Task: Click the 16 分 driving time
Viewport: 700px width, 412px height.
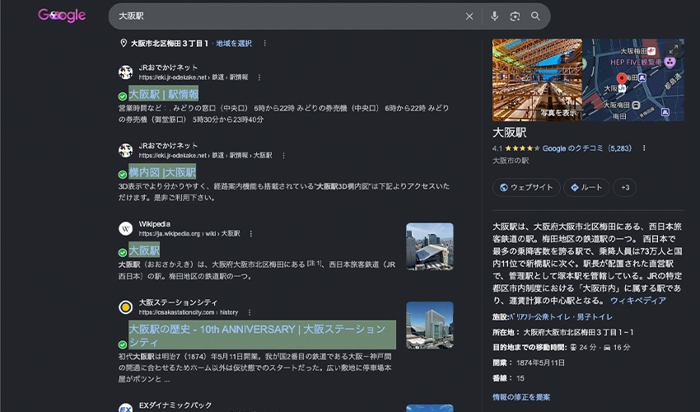Action: pos(622,347)
